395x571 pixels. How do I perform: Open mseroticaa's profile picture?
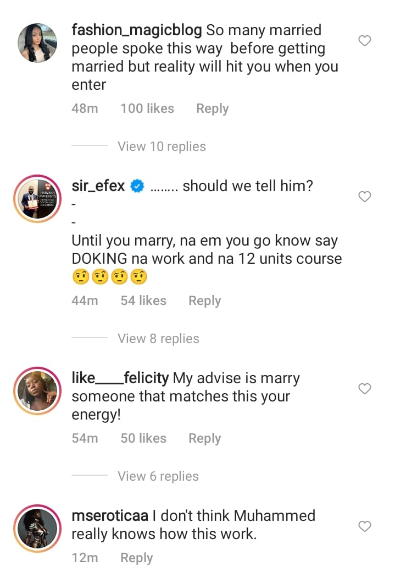[38, 529]
